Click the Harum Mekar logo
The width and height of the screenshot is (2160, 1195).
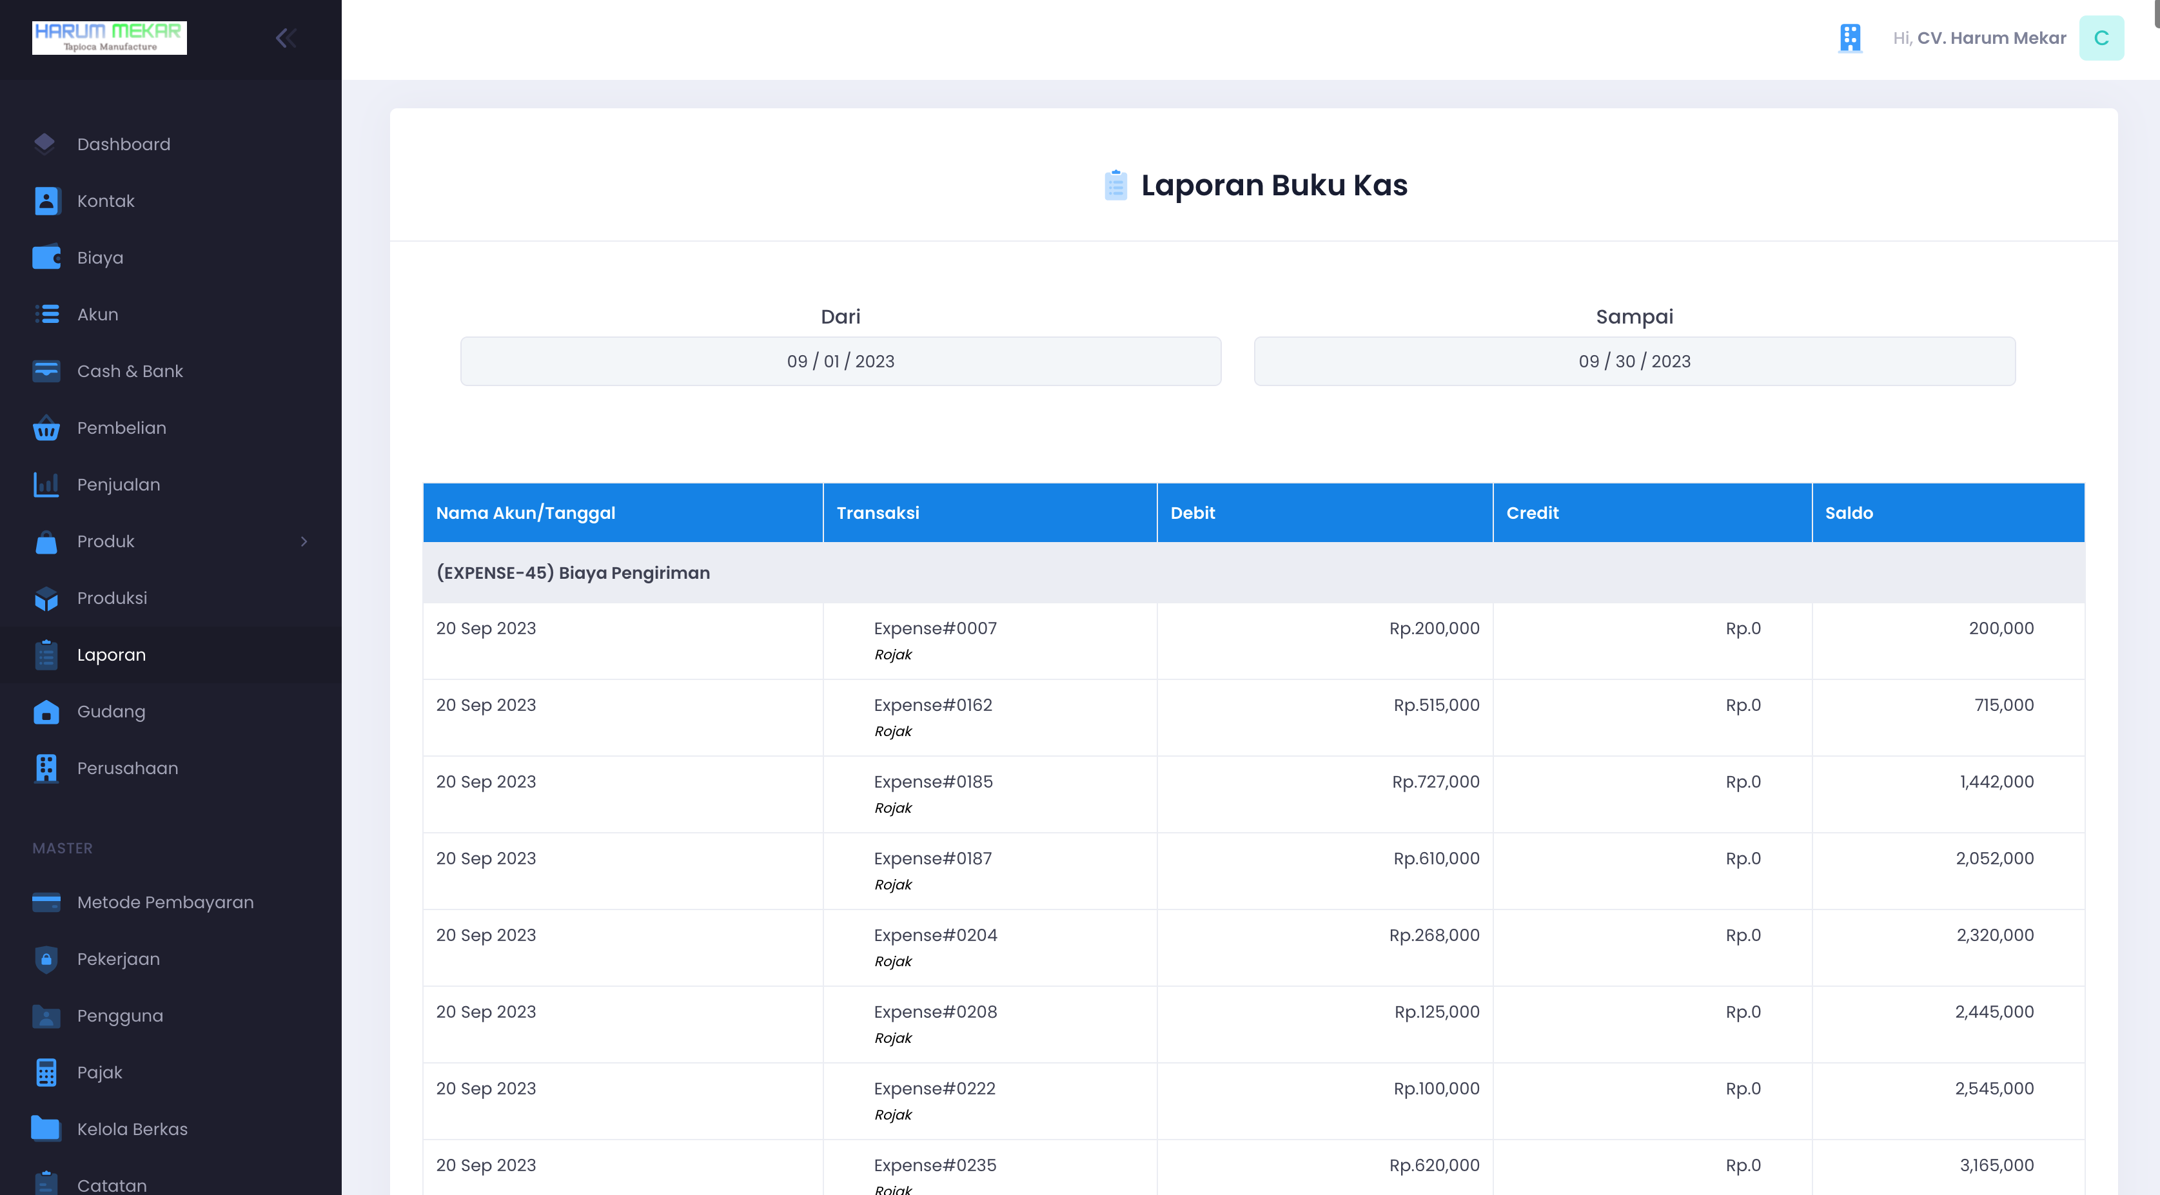[x=109, y=38]
